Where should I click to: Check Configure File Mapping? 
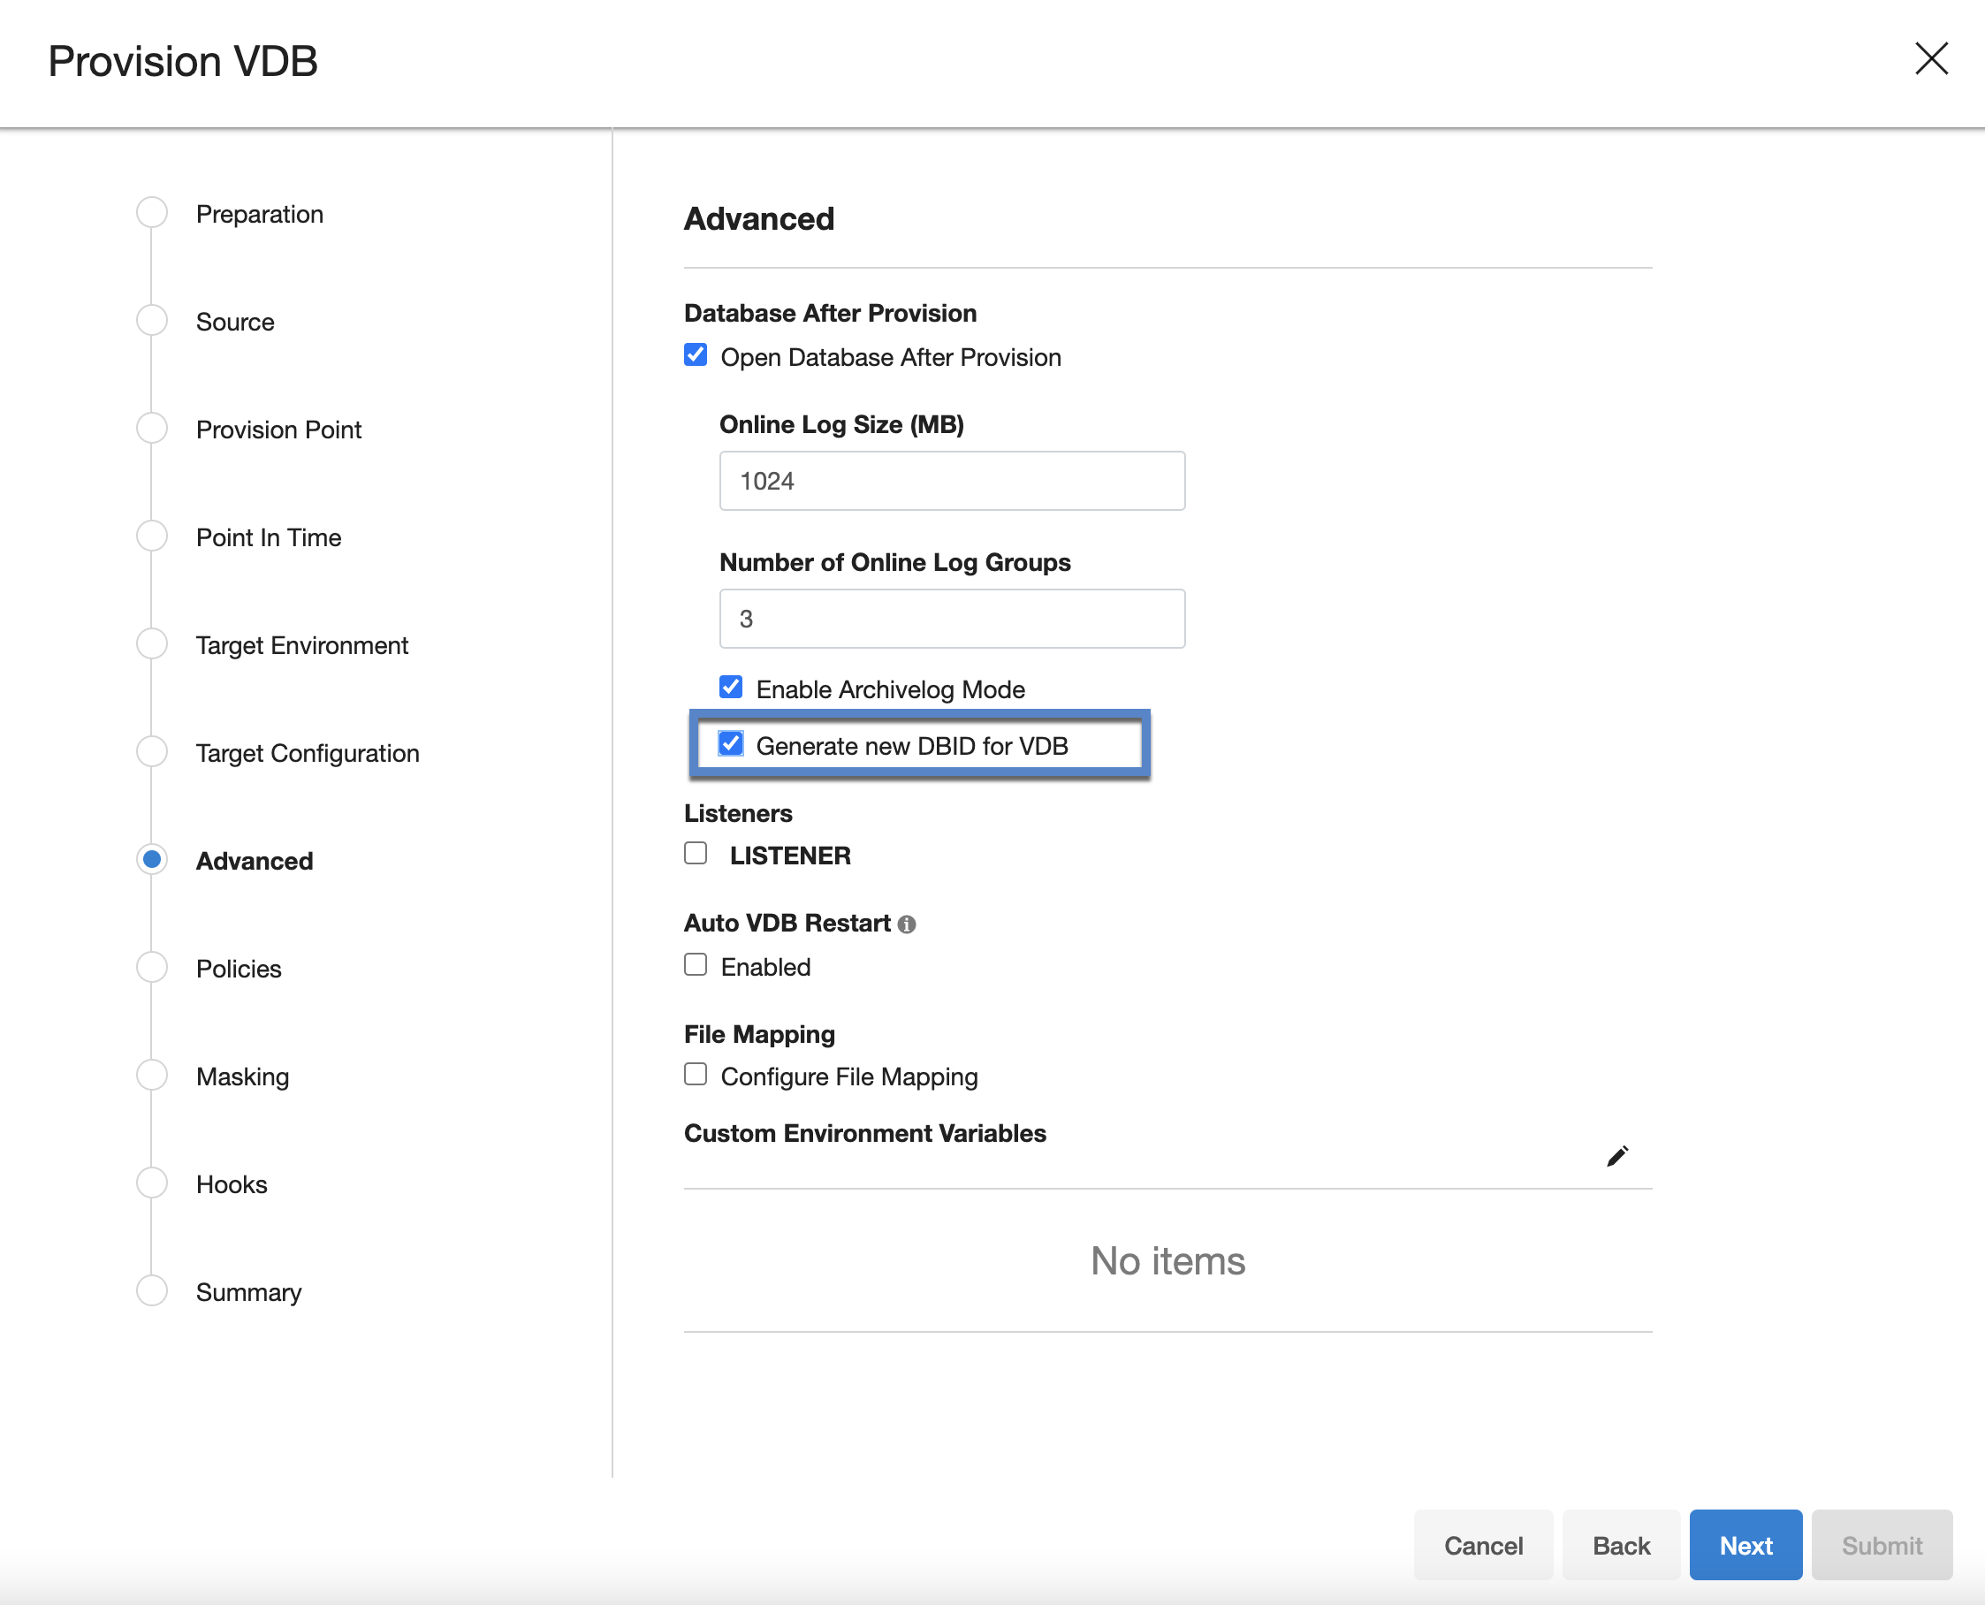click(x=695, y=1074)
